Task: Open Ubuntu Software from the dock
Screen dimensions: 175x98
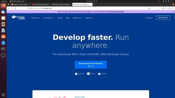Action: [3, 36]
